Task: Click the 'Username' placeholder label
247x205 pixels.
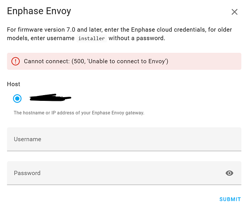Action: (x=28, y=139)
